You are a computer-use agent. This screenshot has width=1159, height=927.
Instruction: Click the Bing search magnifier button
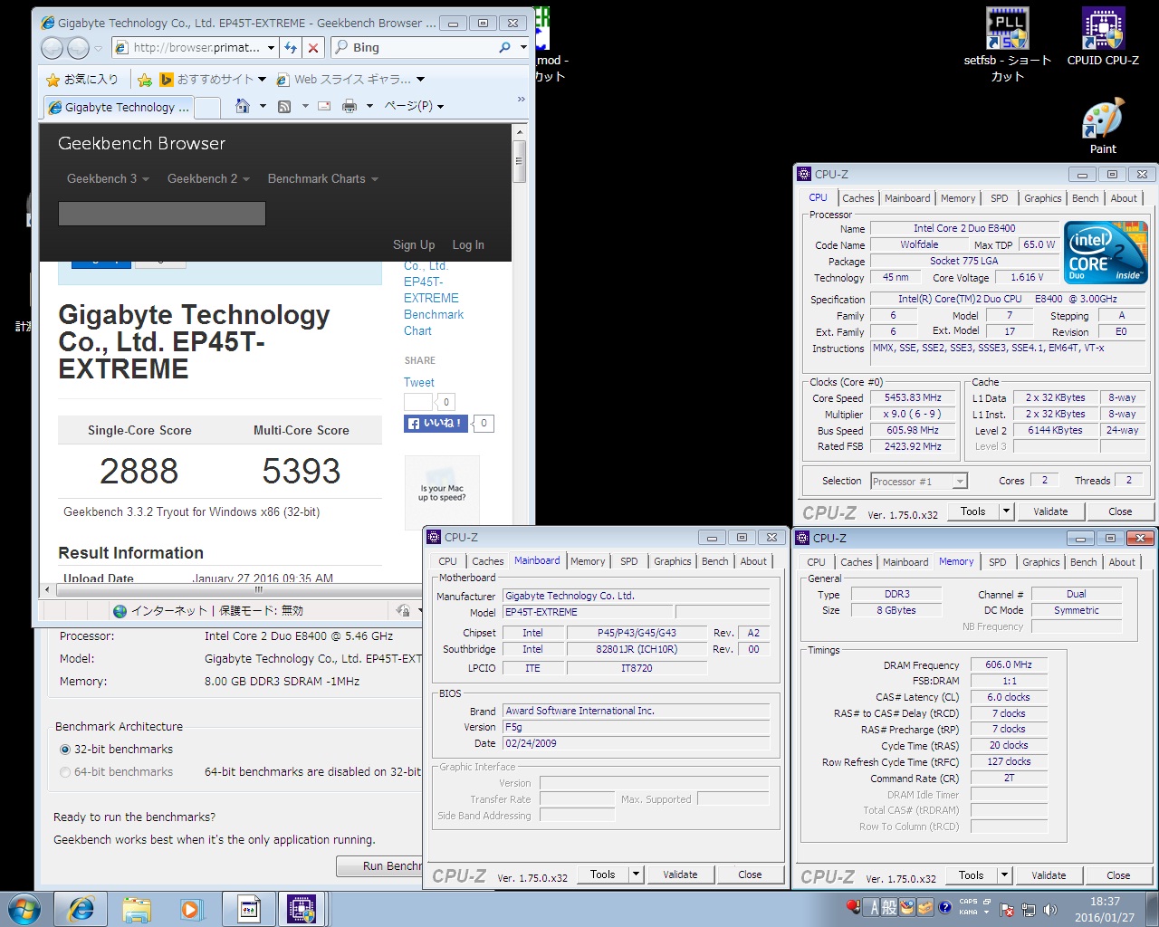tap(504, 47)
